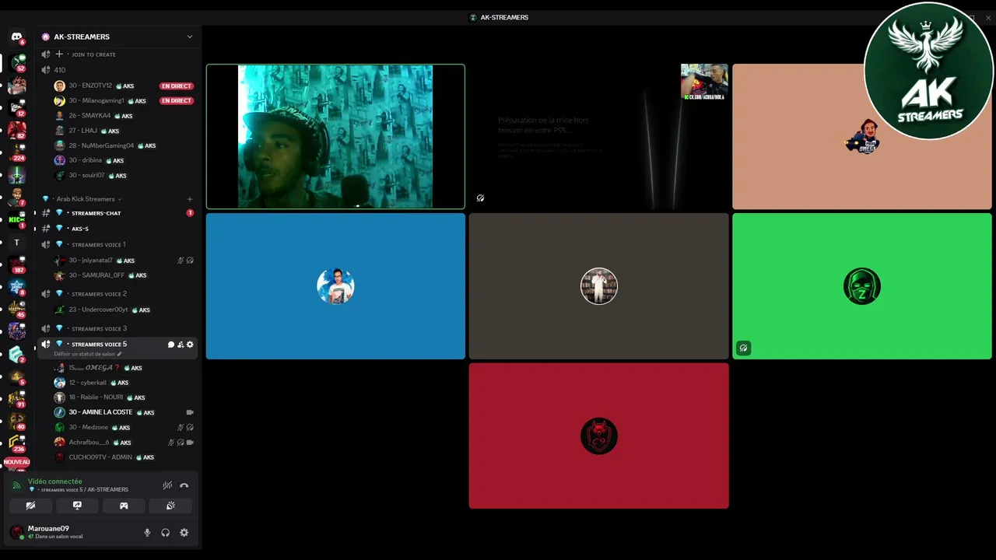Toggle noise suppression icon

click(x=167, y=485)
